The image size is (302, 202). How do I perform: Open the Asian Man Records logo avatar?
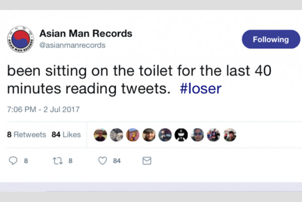[x=20, y=39]
